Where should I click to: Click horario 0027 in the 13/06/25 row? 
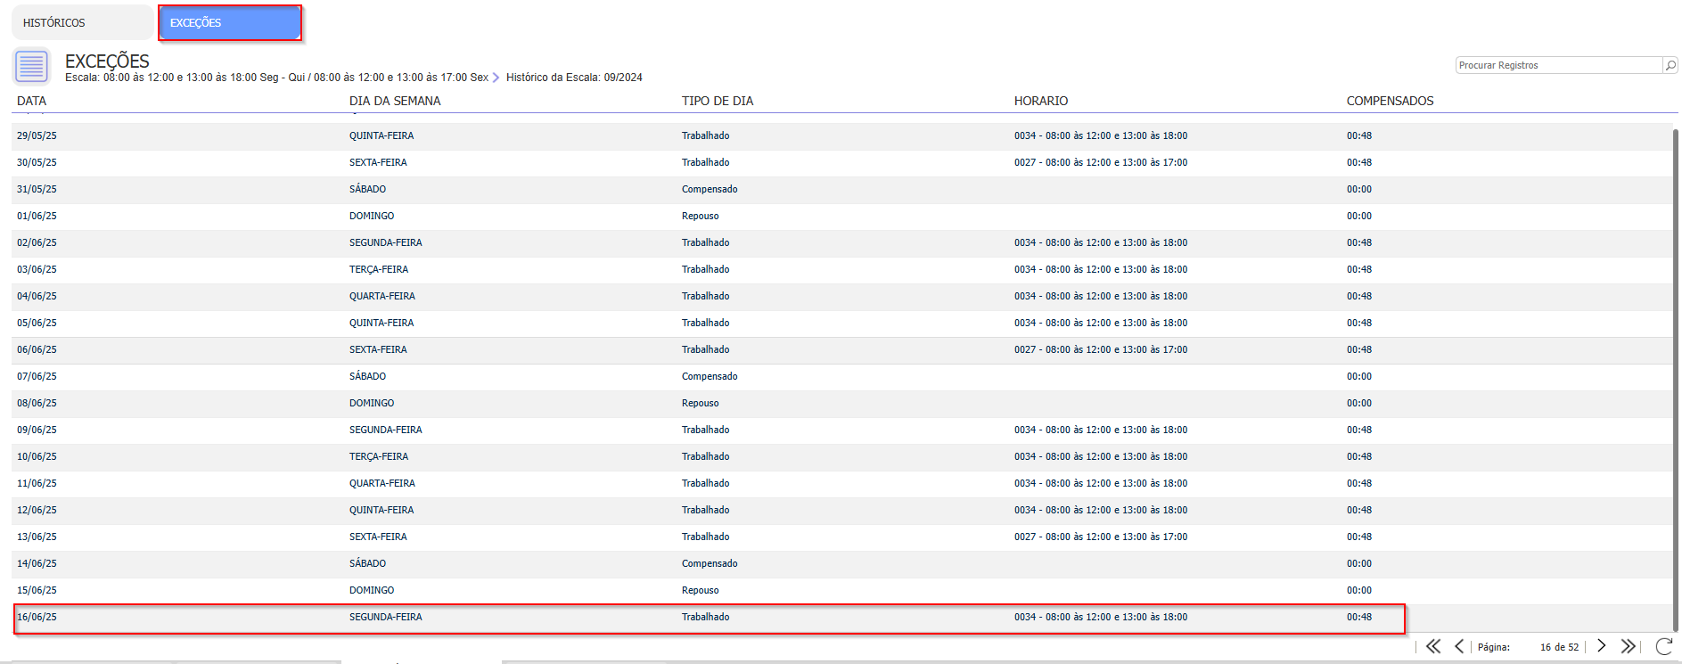pos(1101,537)
